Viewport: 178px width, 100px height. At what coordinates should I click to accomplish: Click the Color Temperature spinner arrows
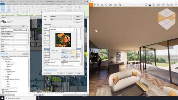pos(71,52)
